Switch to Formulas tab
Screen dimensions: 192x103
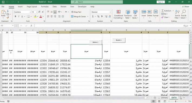coord(45,7)
